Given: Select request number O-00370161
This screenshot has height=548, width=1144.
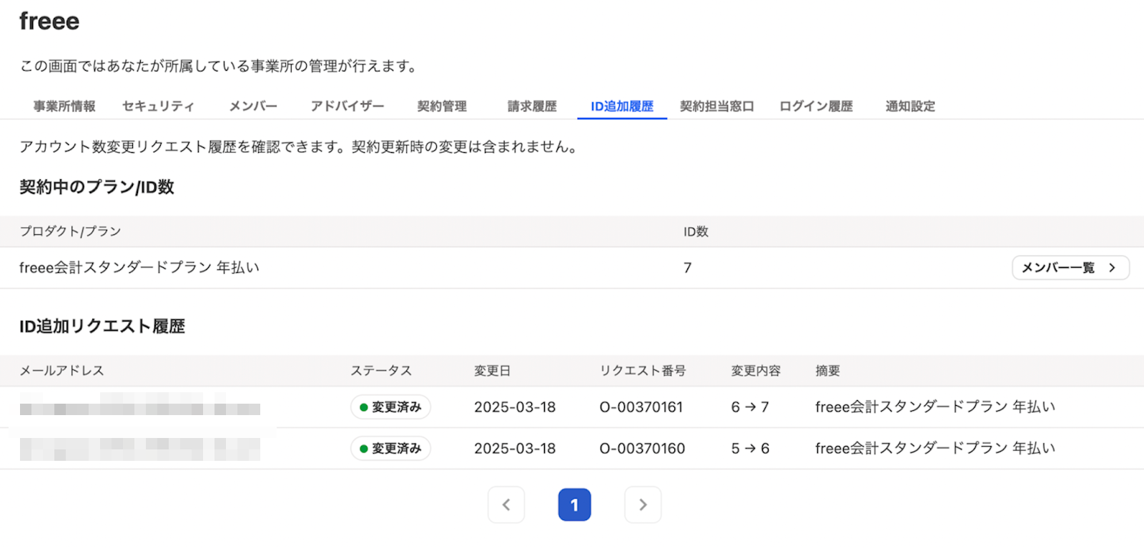Looking at the screenshot, I should (x=641, y=407).
